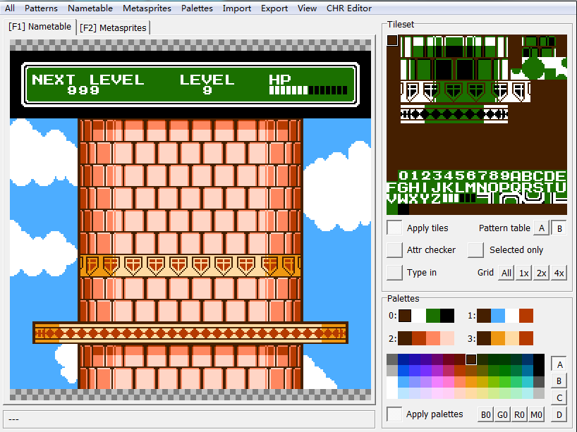Screen dimensions: 577x432
Task: Open the Nametable menu in the menu bar
Action: click(90, 8)
